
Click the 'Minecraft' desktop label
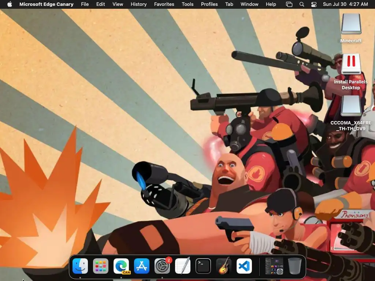(351, 41)
